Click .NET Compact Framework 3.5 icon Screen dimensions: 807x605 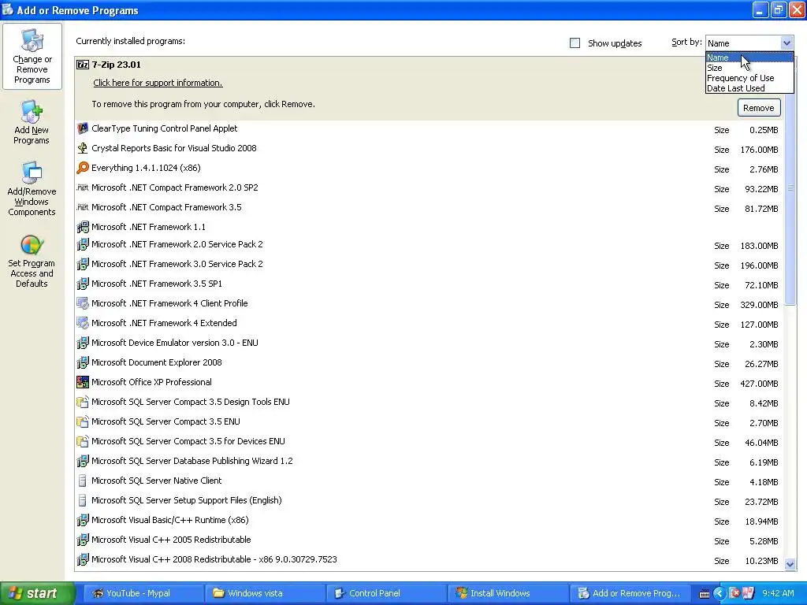82,207
